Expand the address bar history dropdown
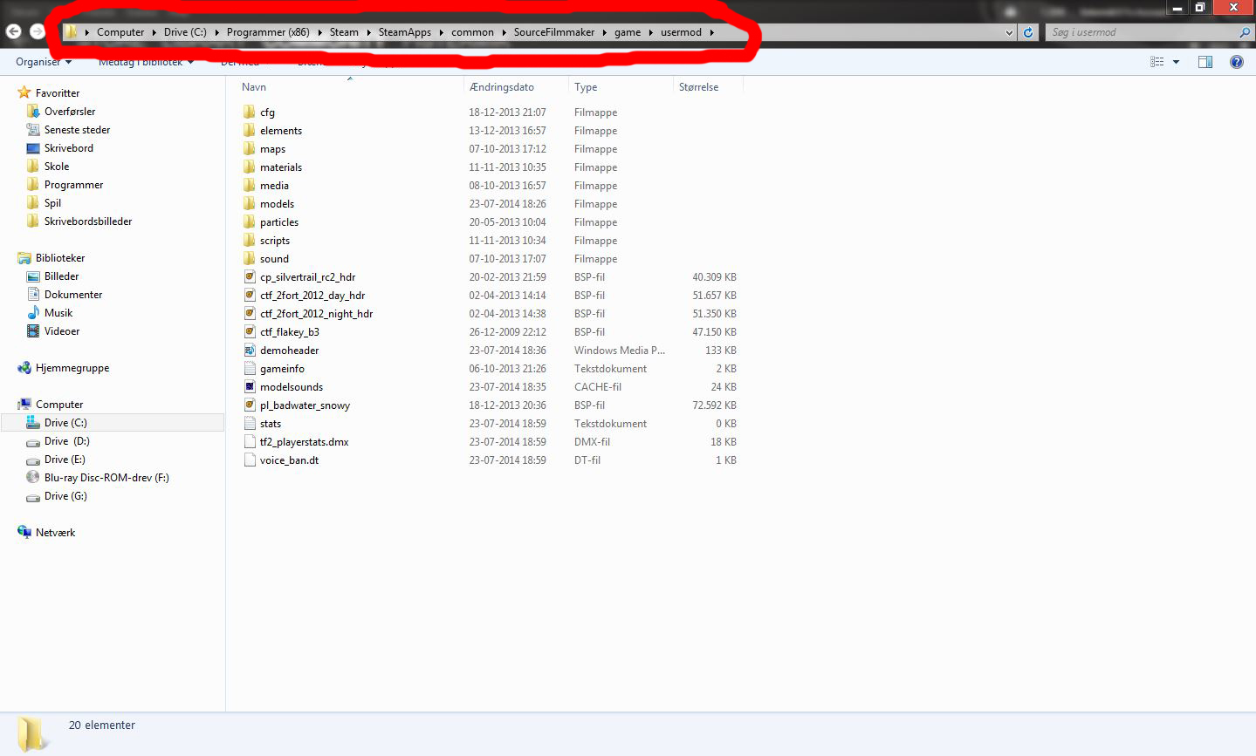Screen dimensions: 1256x756 click(x=1010, y=32)
